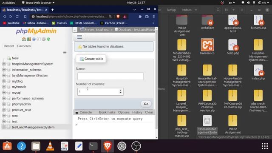Image resolution: width=272 pixels, height=153 pixels.
Task: Click the browser address bar URL
Action: (71, 17)
